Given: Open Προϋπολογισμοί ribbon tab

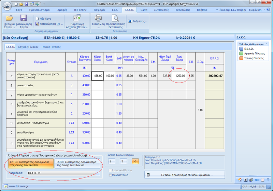Looking at the screenshot, I should tap(40, 10).
